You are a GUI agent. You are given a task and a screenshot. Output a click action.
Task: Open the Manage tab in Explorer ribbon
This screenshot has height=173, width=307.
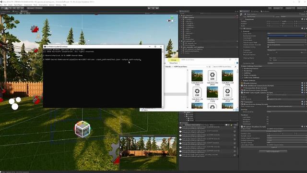pos(174,60)
